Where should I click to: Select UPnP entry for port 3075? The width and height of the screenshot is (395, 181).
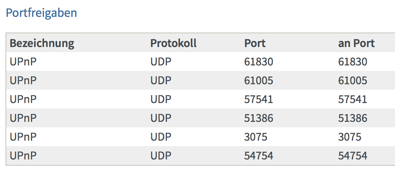click(x=23, y=137)
